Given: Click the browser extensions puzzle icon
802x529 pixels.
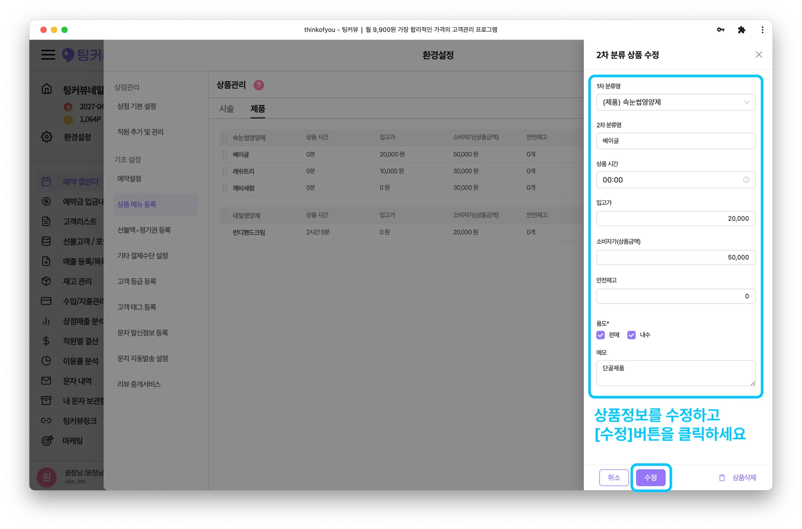Looking at the screenshot, I should click(x=741, y=30).
